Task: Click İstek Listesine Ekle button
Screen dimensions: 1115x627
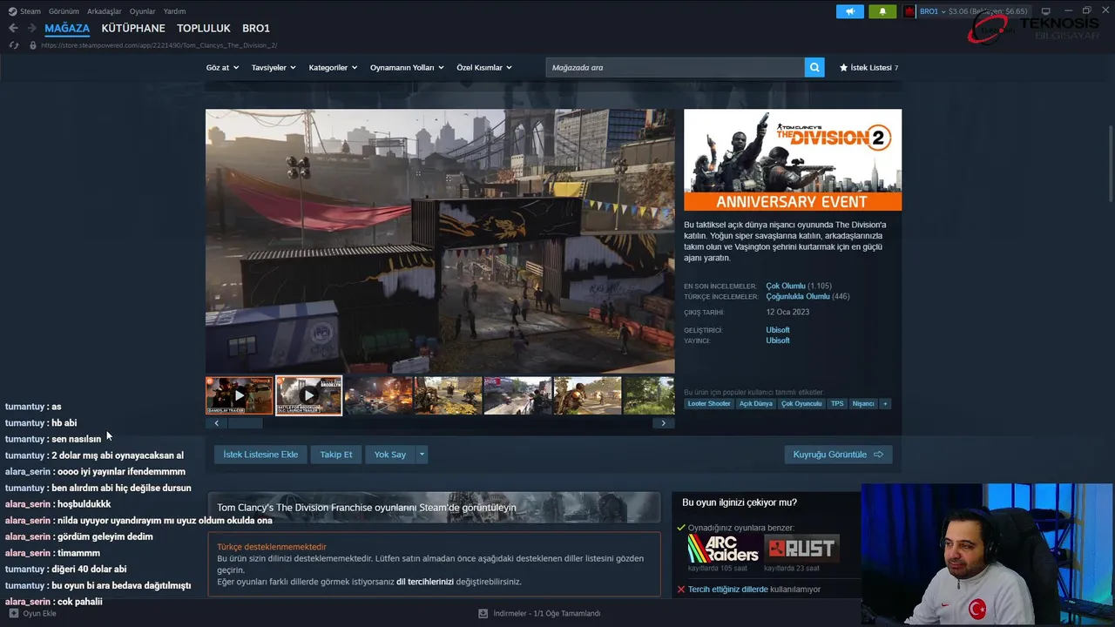Action: (x=260, y=455)
